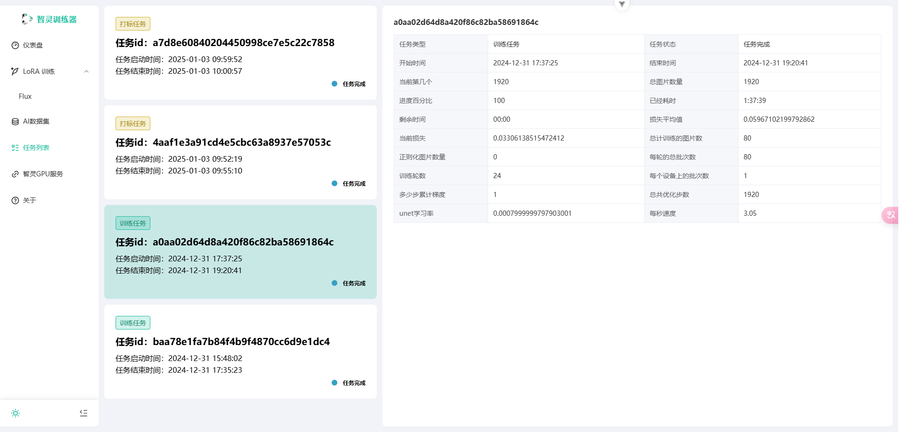Viewport: 902px width, 432px height.
Task: Collapse the sidebar with the fold icon
Action: 84,413
